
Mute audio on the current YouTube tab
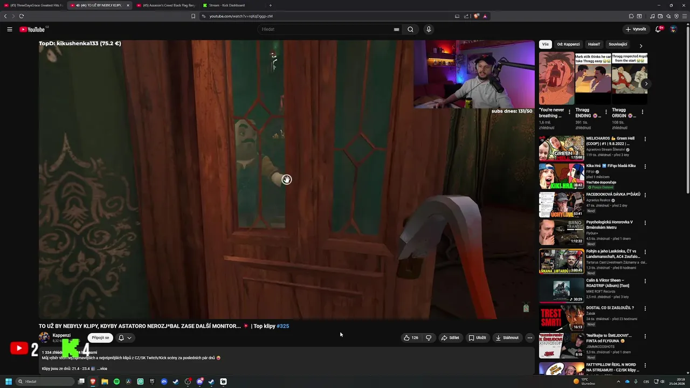(x=78, y=5)
